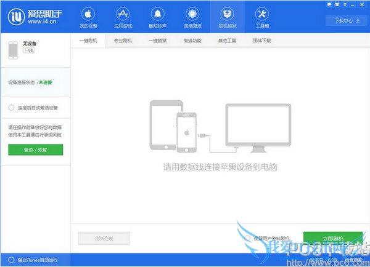The height and width of the screenshot is (267, 370).
Task: Click the 未连接 connection status text
Action: (45, 82)
